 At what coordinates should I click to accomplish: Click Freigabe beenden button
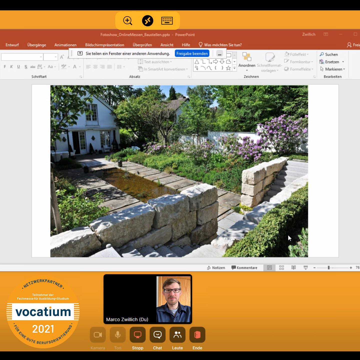tap(192, 53)
